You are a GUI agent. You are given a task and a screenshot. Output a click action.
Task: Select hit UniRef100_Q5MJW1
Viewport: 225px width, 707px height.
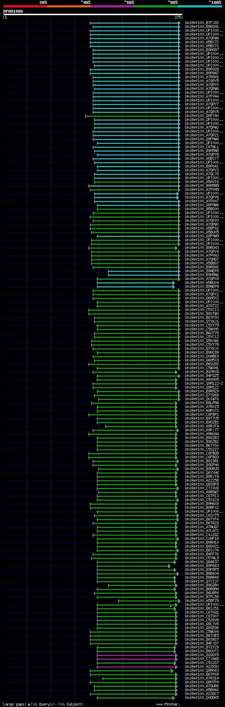(x=202, y=341)
